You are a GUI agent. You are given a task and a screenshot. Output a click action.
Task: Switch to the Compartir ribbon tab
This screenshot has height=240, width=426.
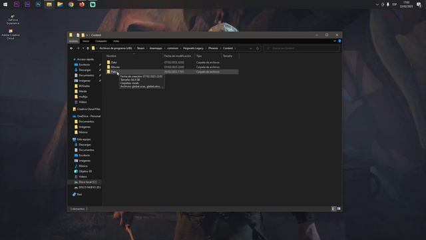click(x=101, y=41)
